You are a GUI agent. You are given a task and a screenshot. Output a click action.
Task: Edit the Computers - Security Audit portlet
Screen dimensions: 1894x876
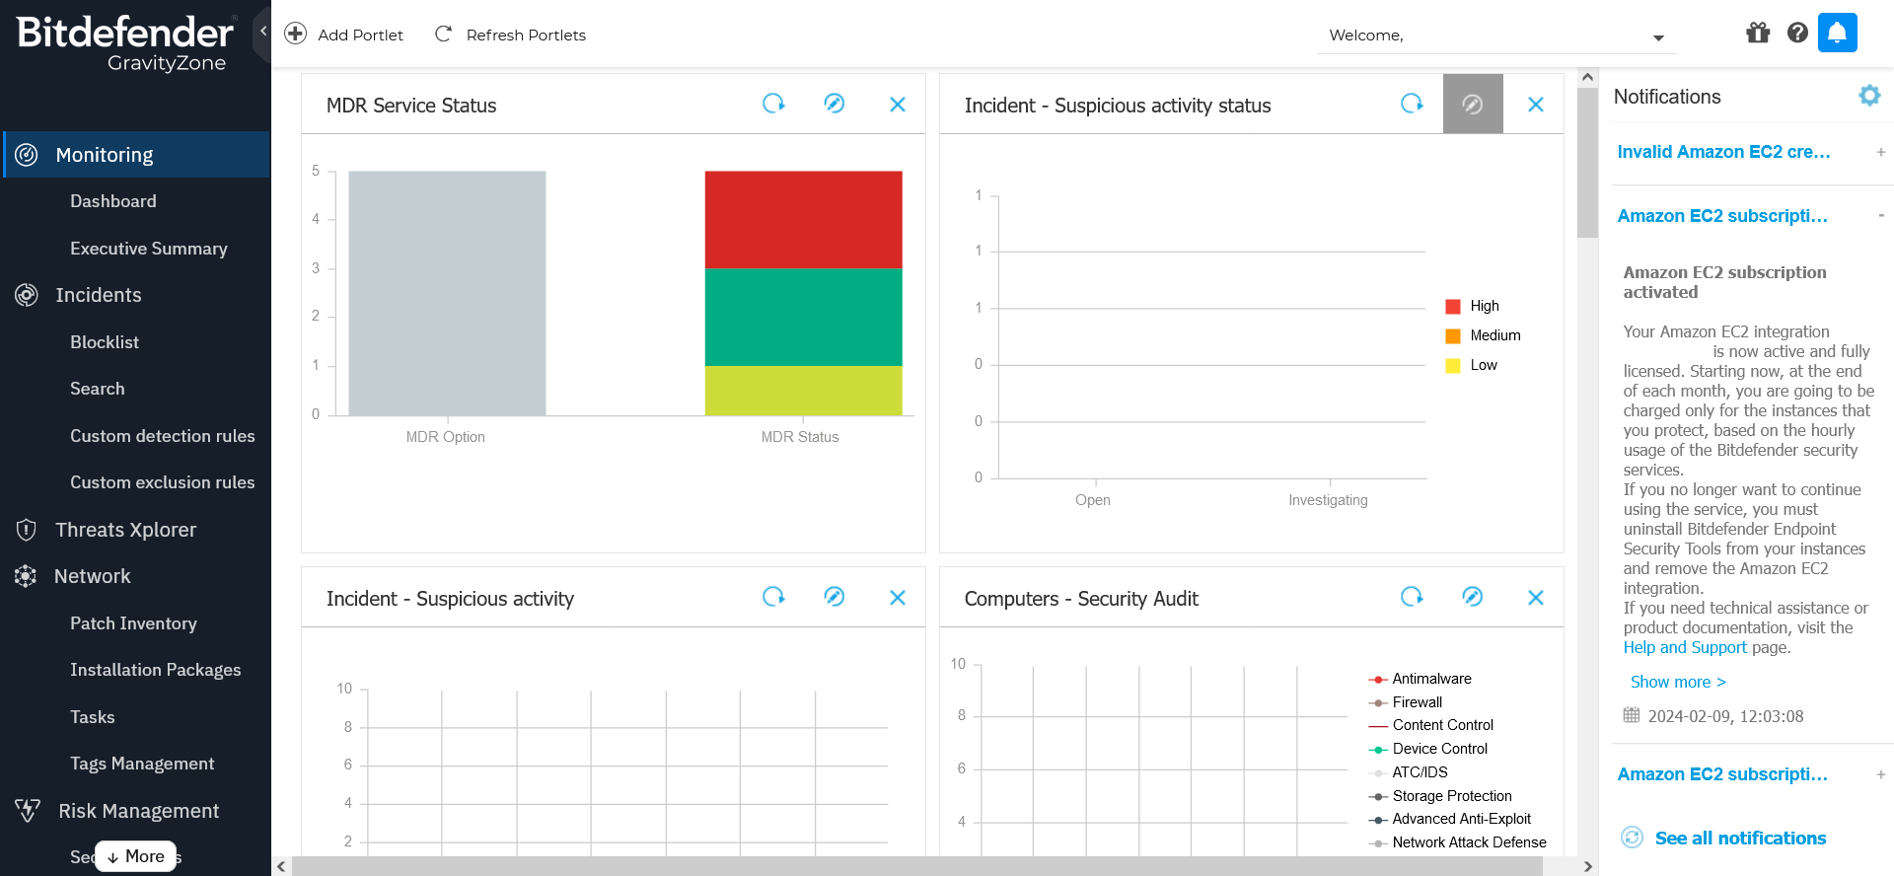pyautogui.click(x=1472, y=597)
